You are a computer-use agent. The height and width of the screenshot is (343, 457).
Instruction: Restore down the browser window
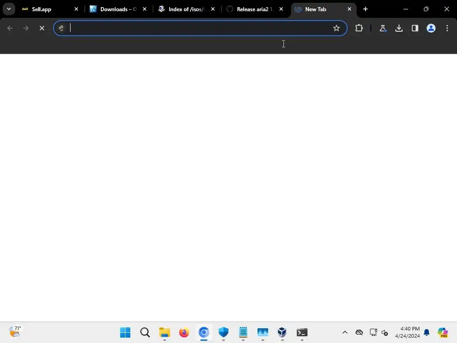point(426,9)
